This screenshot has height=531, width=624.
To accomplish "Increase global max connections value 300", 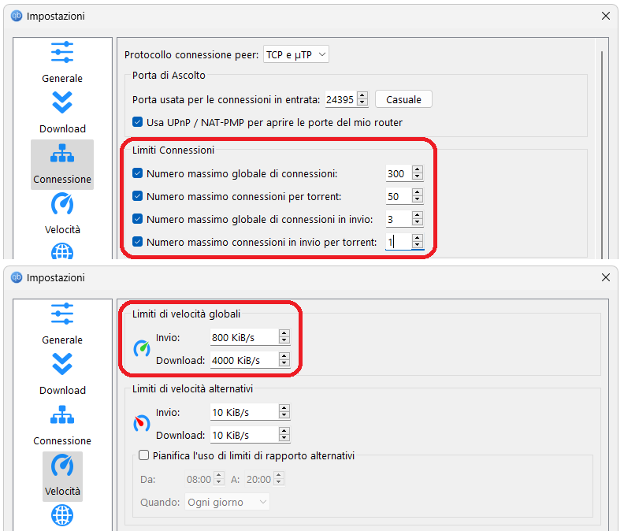I will pyautogui.click(x=417, y=169).
